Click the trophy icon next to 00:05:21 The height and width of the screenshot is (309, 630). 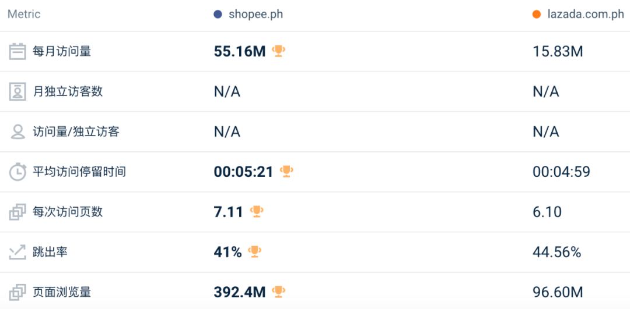[286, 171]
